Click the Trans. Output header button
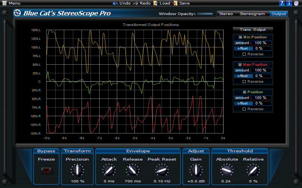 coord(253,29)
